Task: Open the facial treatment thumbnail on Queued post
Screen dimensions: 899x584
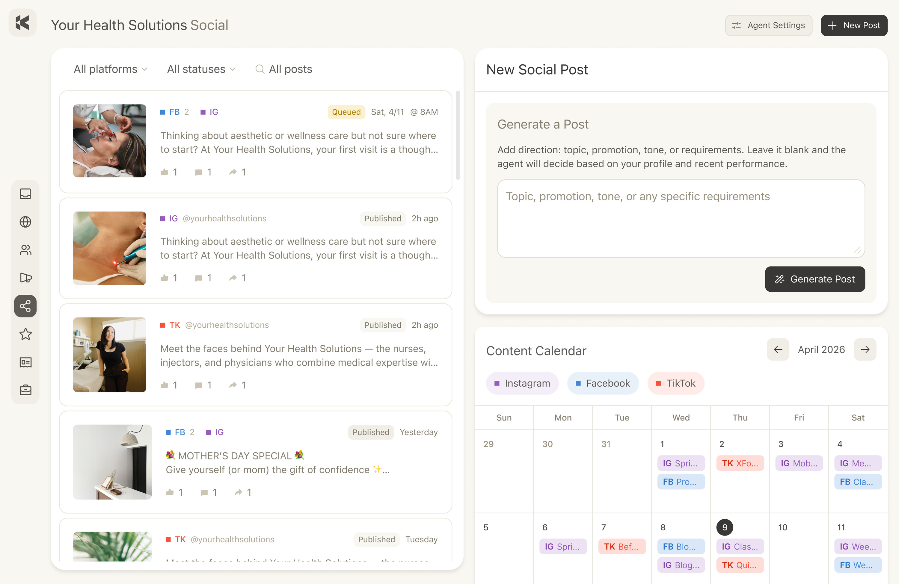Action: (x=110, y=141)
